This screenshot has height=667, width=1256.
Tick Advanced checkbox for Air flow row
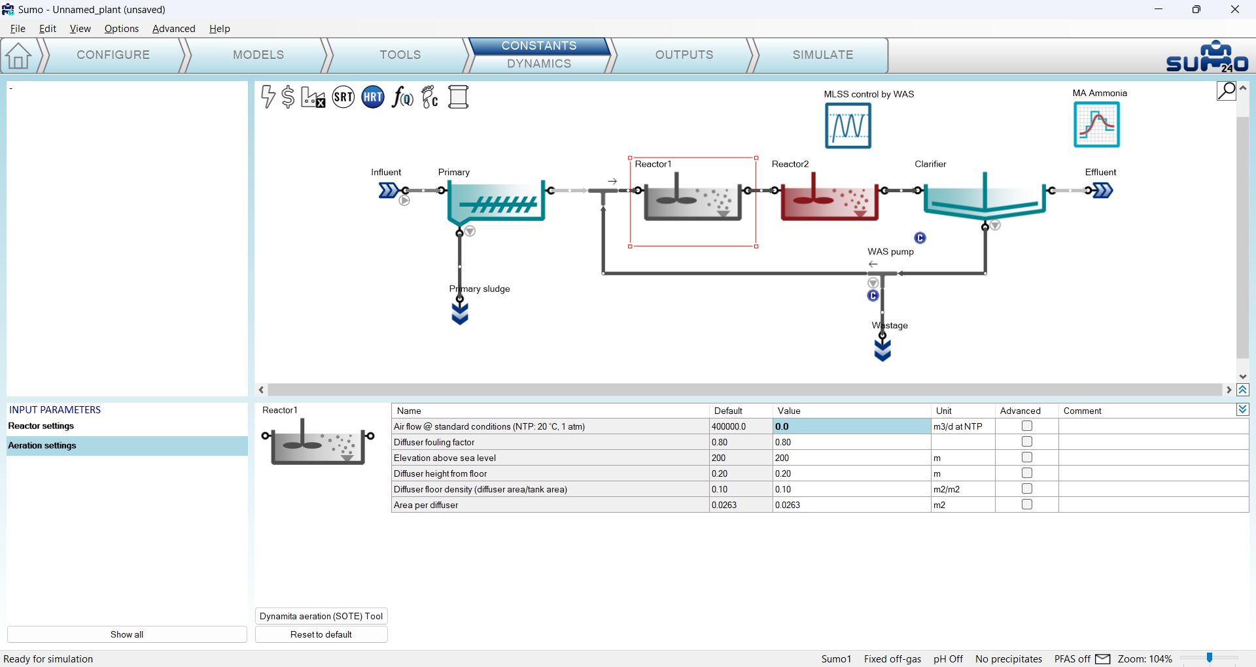pos(1027,426)
